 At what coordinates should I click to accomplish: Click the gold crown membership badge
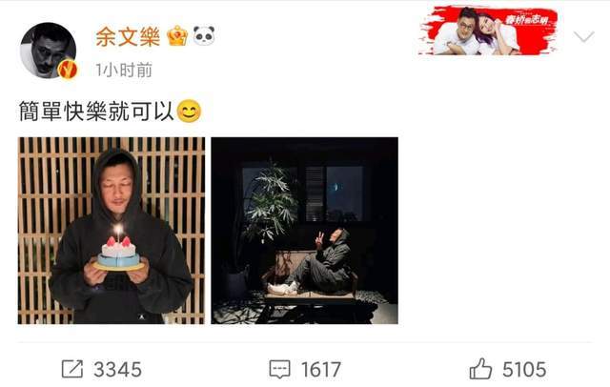pyautogui.click(x=177, y=36)
